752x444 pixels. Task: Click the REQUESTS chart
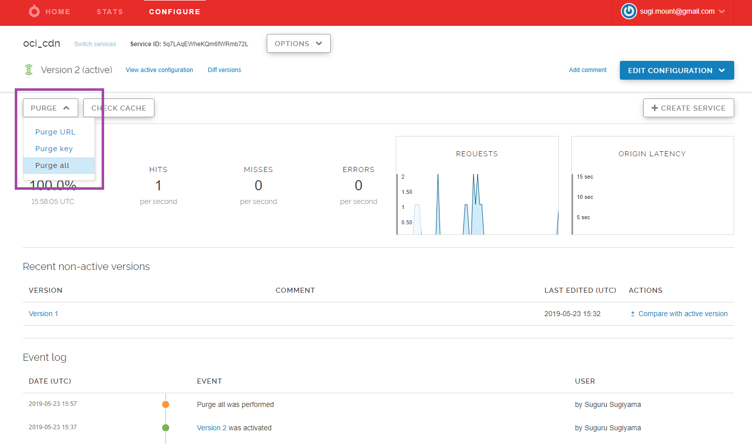coord(477,185)
